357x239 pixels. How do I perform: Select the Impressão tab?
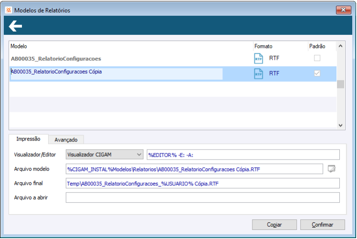[29, 139]
